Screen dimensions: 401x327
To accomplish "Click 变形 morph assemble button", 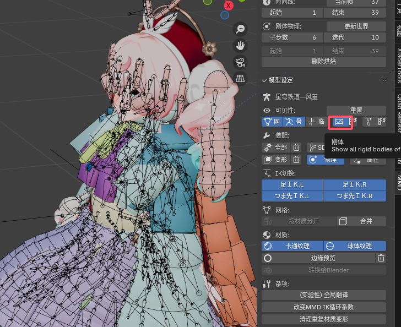I will 276,160.
